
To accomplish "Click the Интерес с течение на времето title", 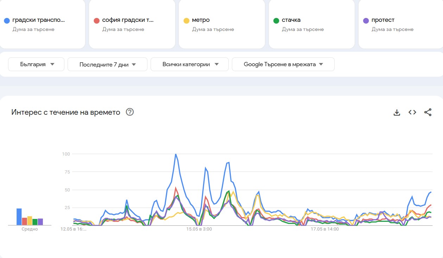I will pyautogui.click(x=65, y=112).
